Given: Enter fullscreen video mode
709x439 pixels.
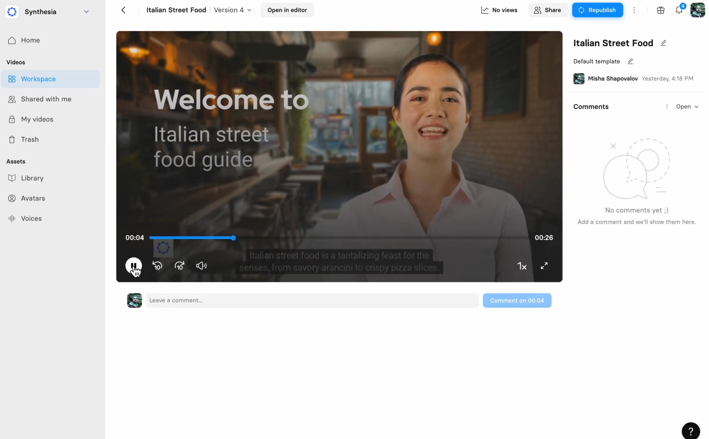Looking at the screenshot, I should point(544,266).
